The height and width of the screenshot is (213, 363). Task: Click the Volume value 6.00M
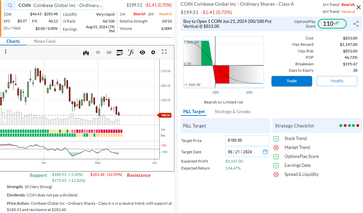[x=166, y=29]
